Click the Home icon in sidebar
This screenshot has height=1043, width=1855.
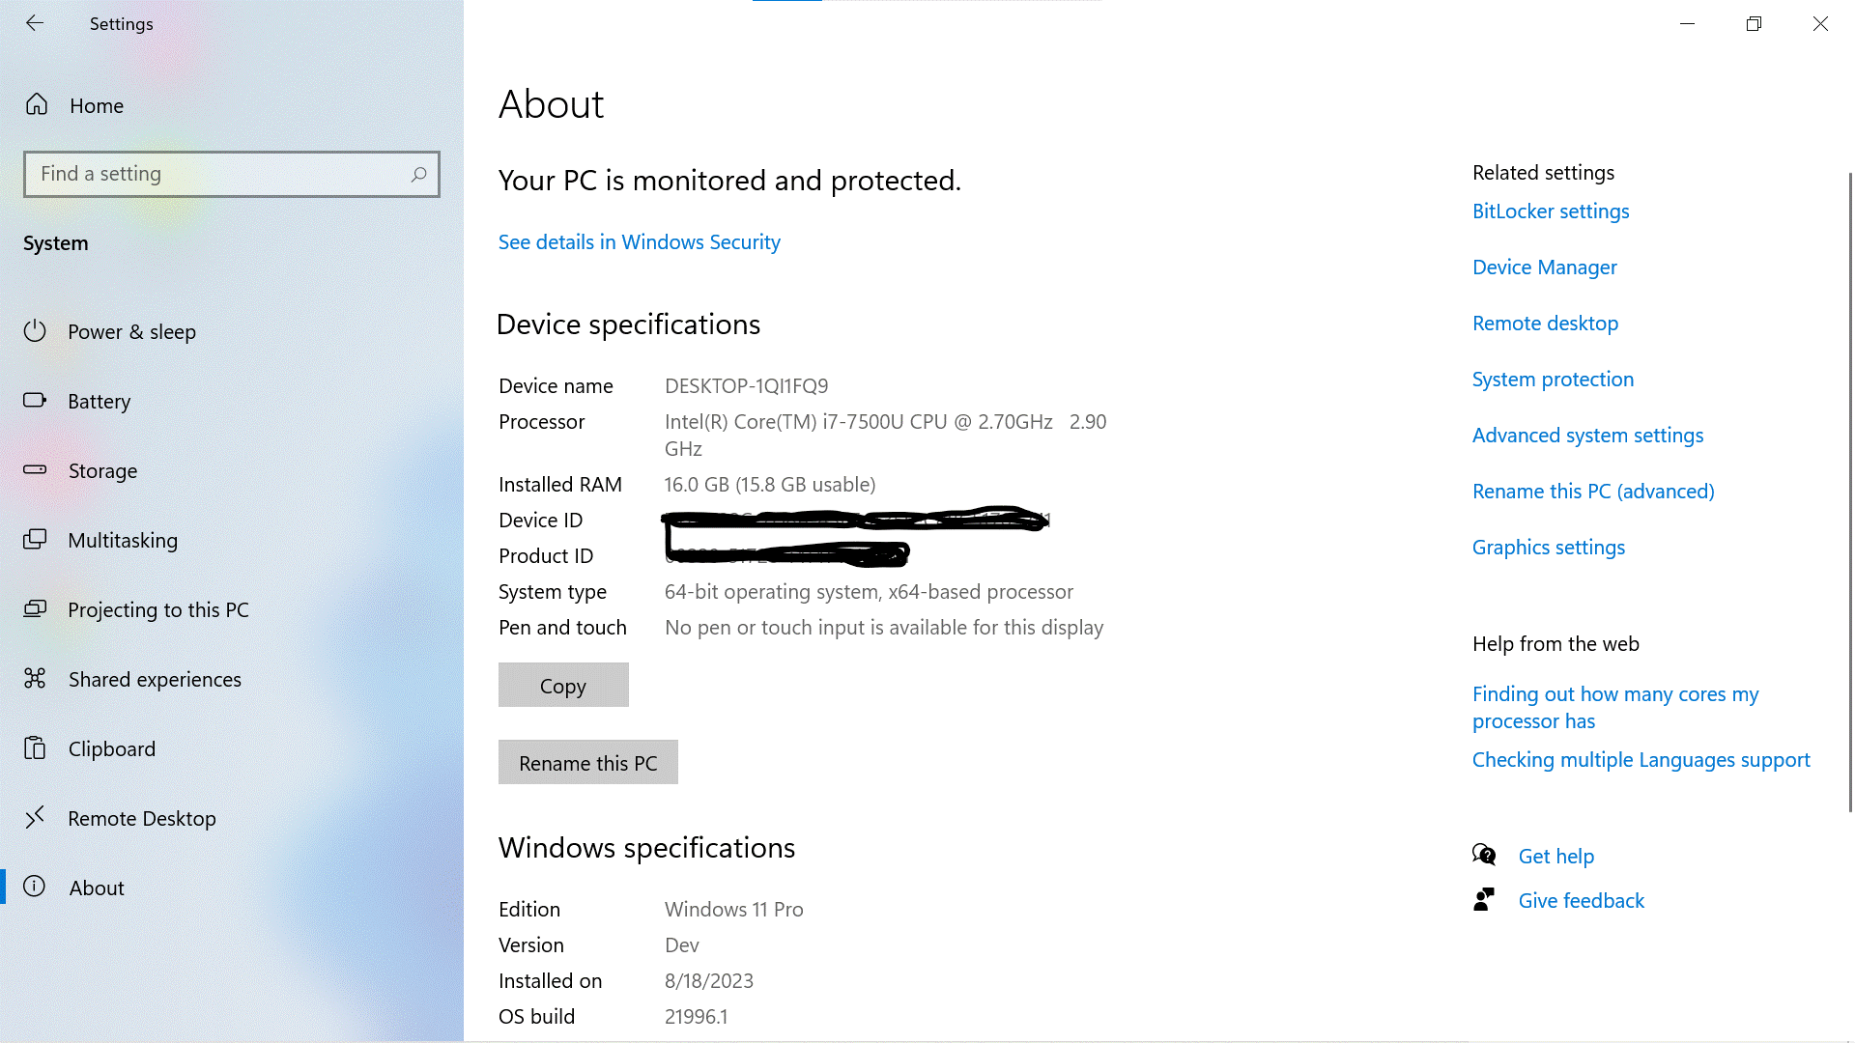(36, 105)
